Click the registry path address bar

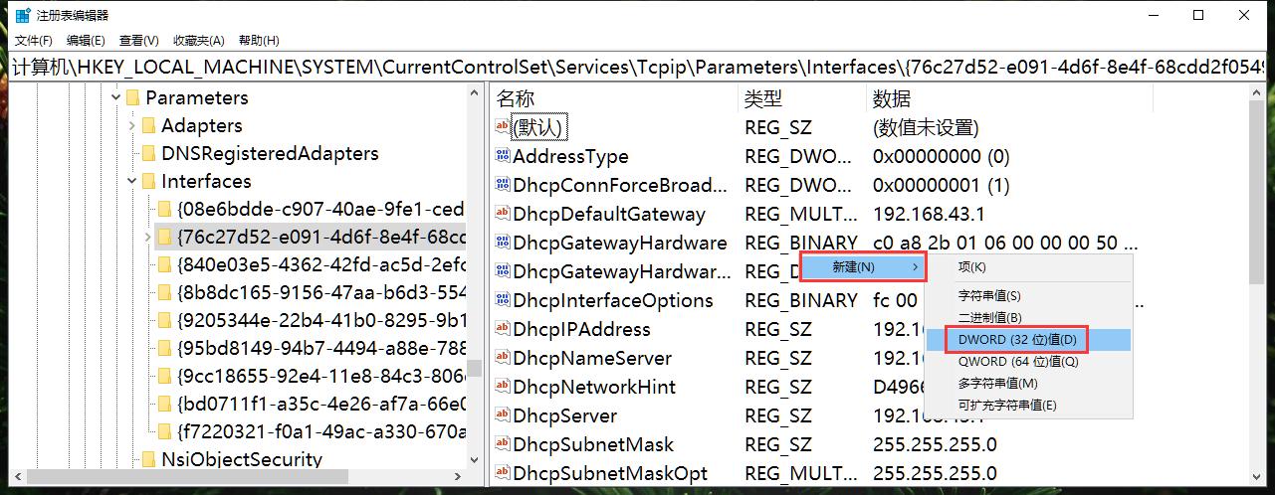tap(637, 68)
